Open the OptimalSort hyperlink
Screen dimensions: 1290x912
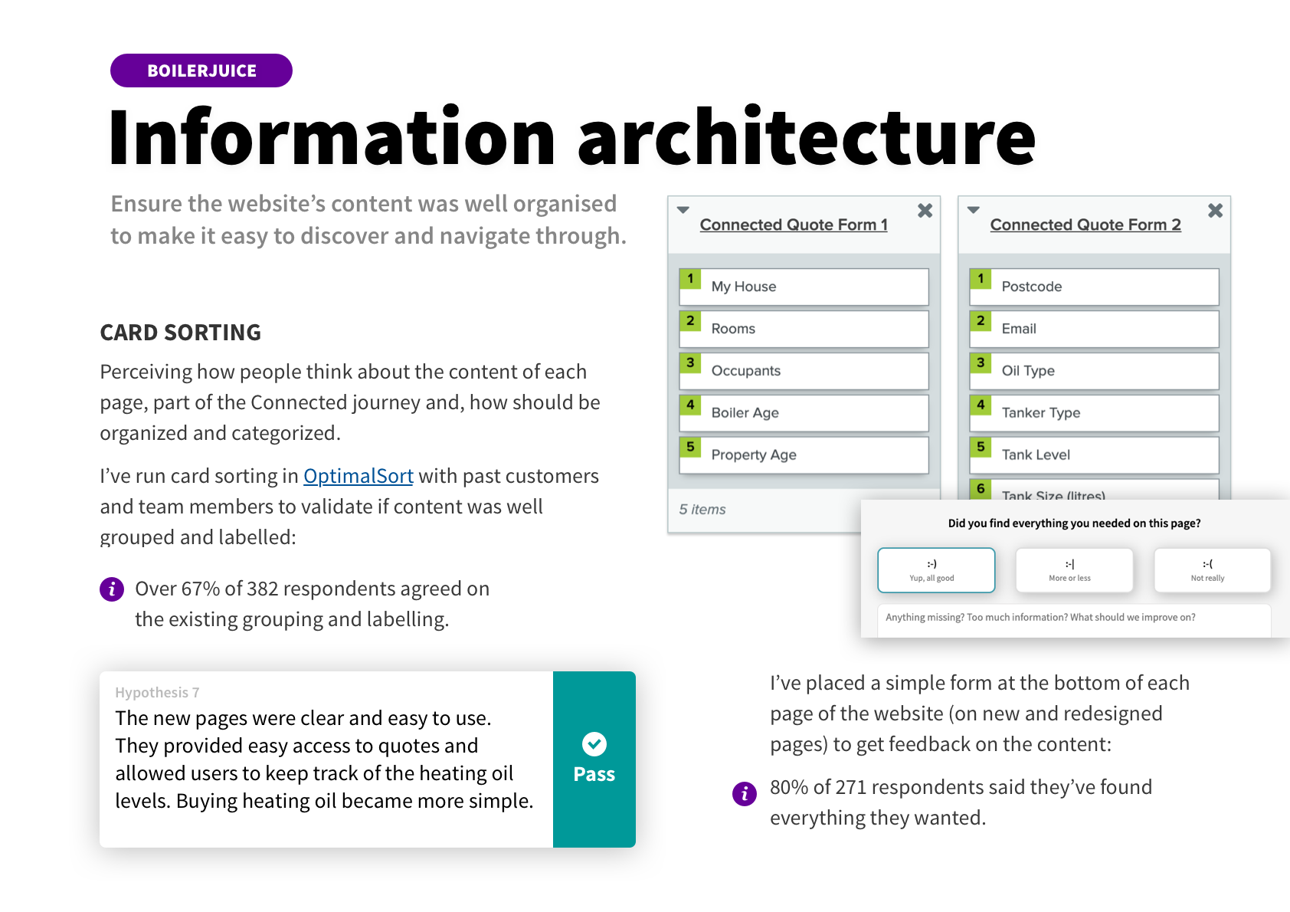tap(359, 476)
